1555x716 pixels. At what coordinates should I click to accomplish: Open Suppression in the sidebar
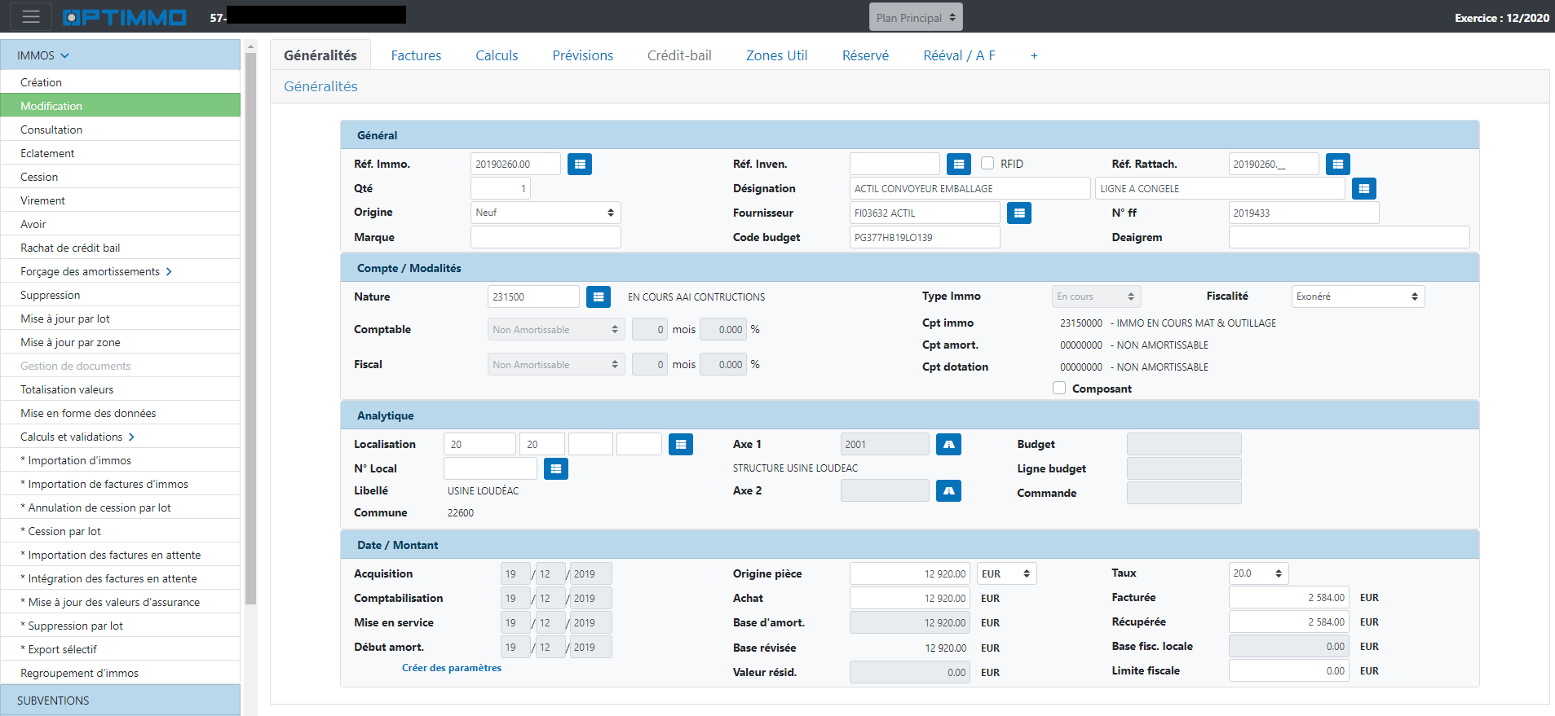121,295
